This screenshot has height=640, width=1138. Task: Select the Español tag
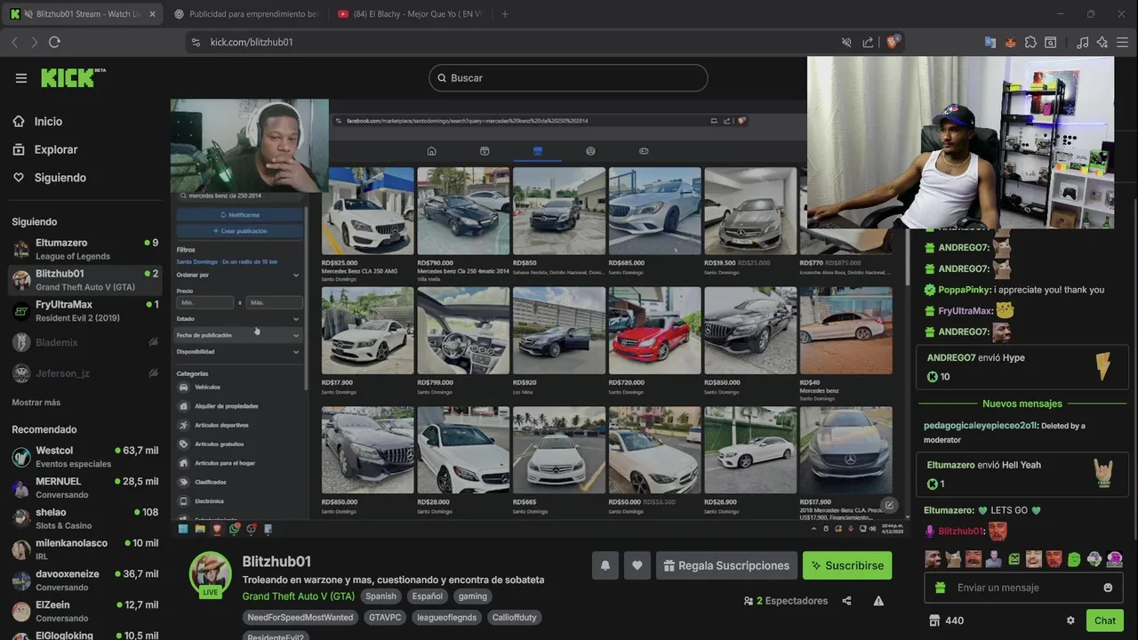pos(427,596)
